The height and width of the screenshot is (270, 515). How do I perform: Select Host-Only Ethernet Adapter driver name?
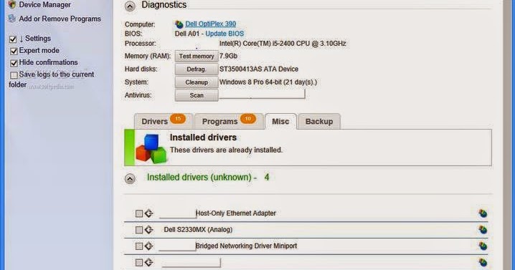pos(236,213)
